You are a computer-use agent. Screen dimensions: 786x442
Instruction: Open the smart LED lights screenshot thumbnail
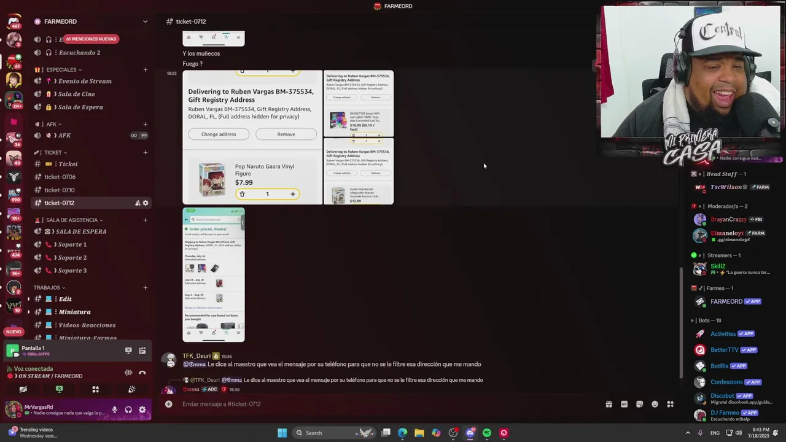click(x=359, y=103)
